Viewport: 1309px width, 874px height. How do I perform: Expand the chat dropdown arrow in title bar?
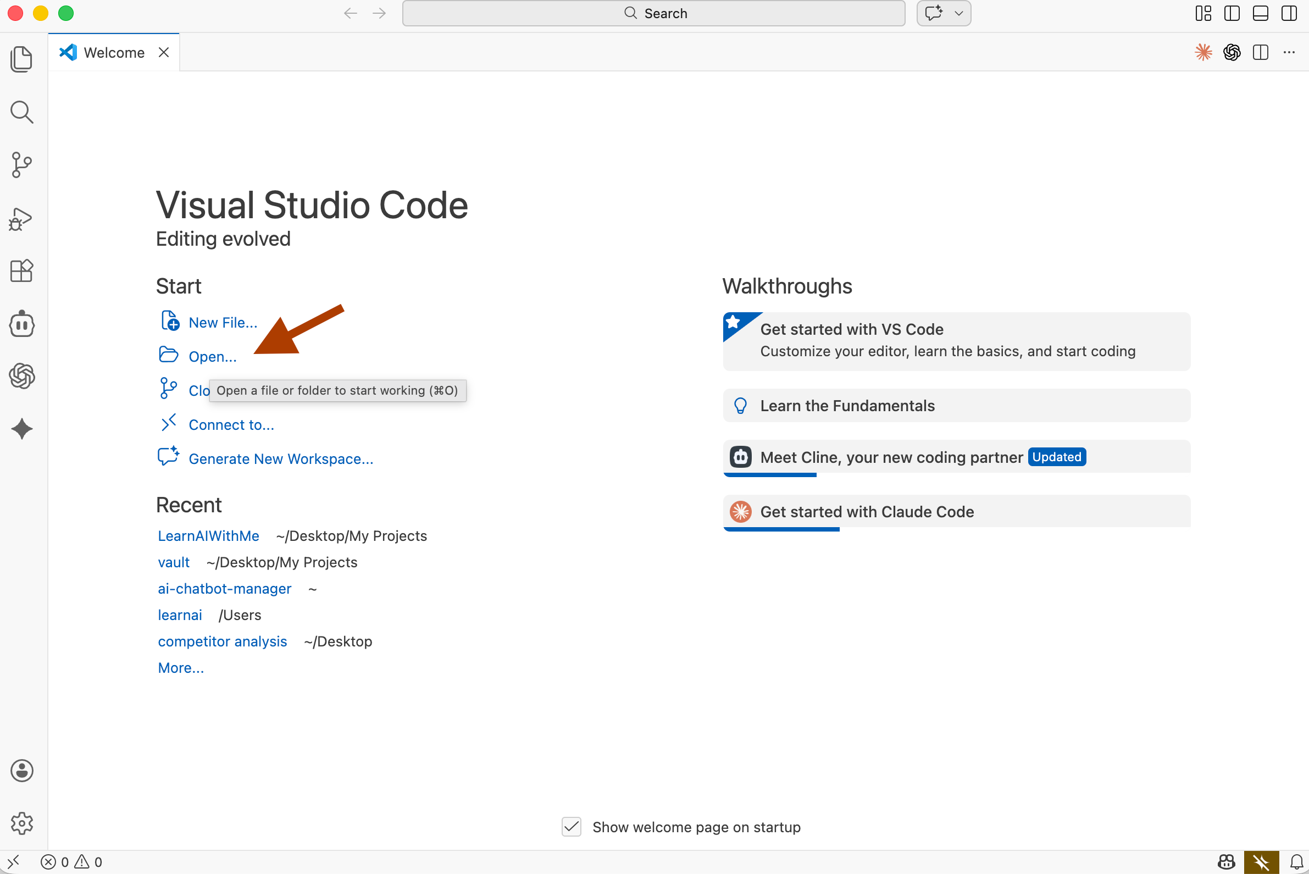(x=958, y=13)
